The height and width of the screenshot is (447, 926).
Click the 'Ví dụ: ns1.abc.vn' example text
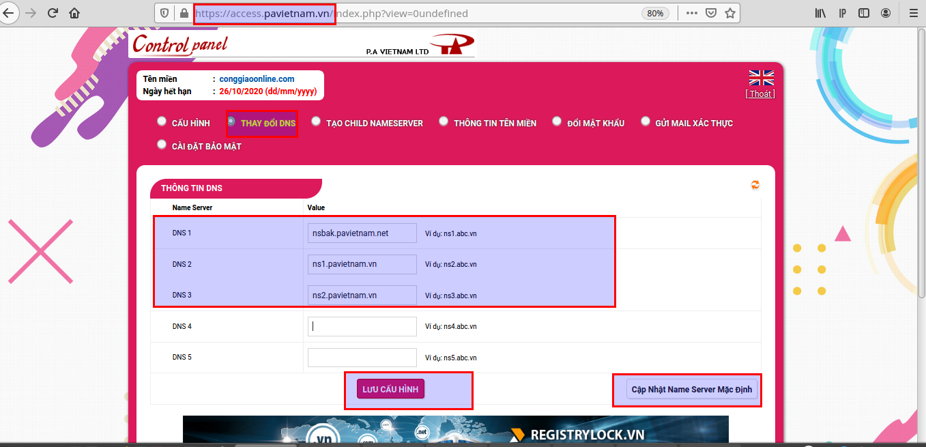coord(451,233)
